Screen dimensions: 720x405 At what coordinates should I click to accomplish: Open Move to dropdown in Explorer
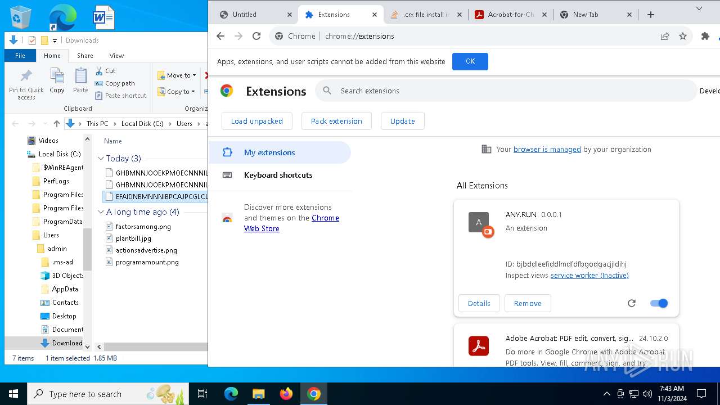[x=177, y=75]
